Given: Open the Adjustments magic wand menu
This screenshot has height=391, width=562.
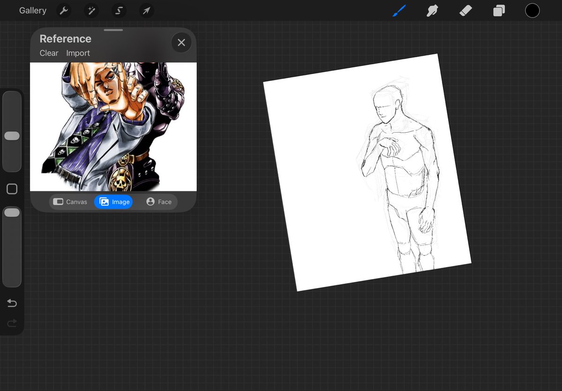Looking at the screenshot, I should click(91, 11).
